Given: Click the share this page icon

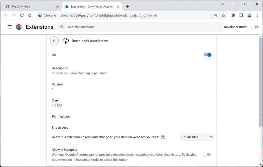Looking at the screenshot, I should [215, 16].
